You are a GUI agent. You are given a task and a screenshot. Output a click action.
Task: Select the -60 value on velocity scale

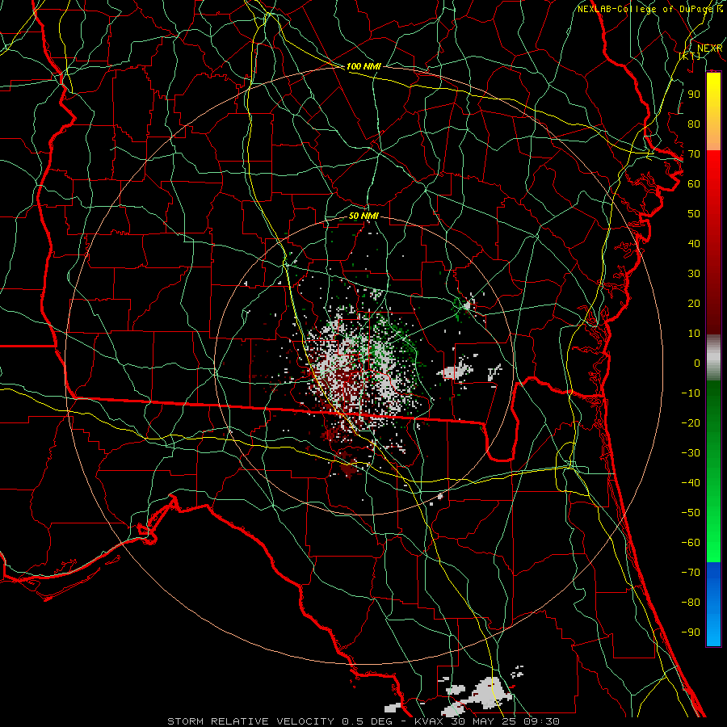pyautogui.click(x=691, y=543)
